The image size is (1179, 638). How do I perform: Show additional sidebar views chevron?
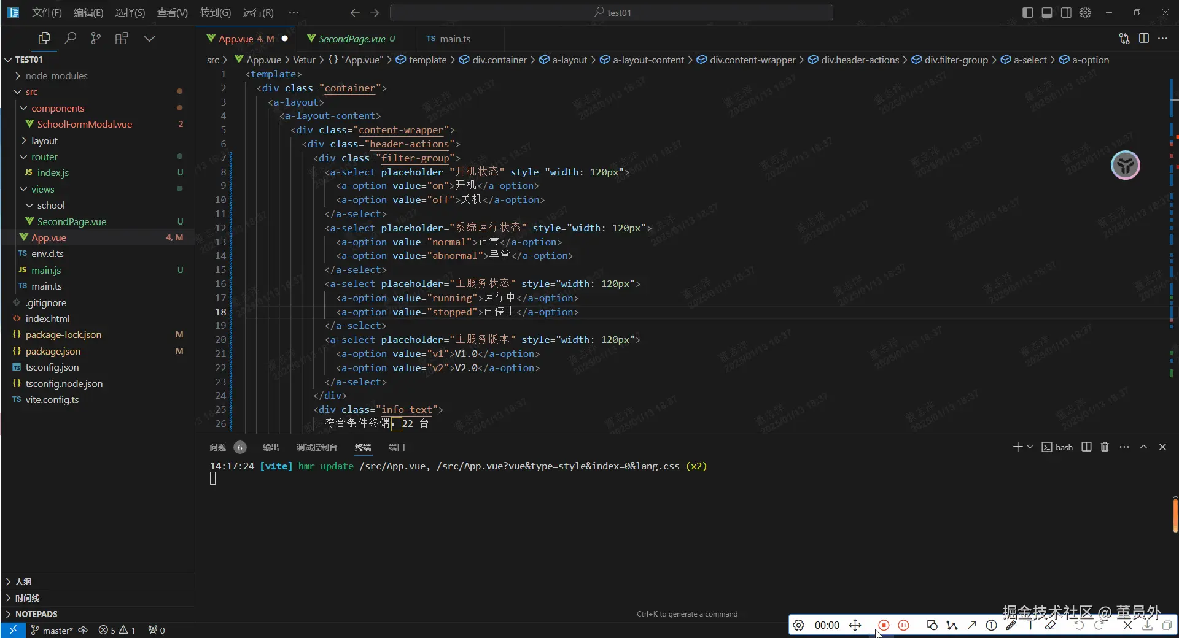[x=149, y=39]
